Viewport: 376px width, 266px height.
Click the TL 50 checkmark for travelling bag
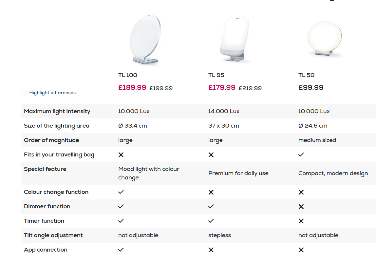point(301,154)
